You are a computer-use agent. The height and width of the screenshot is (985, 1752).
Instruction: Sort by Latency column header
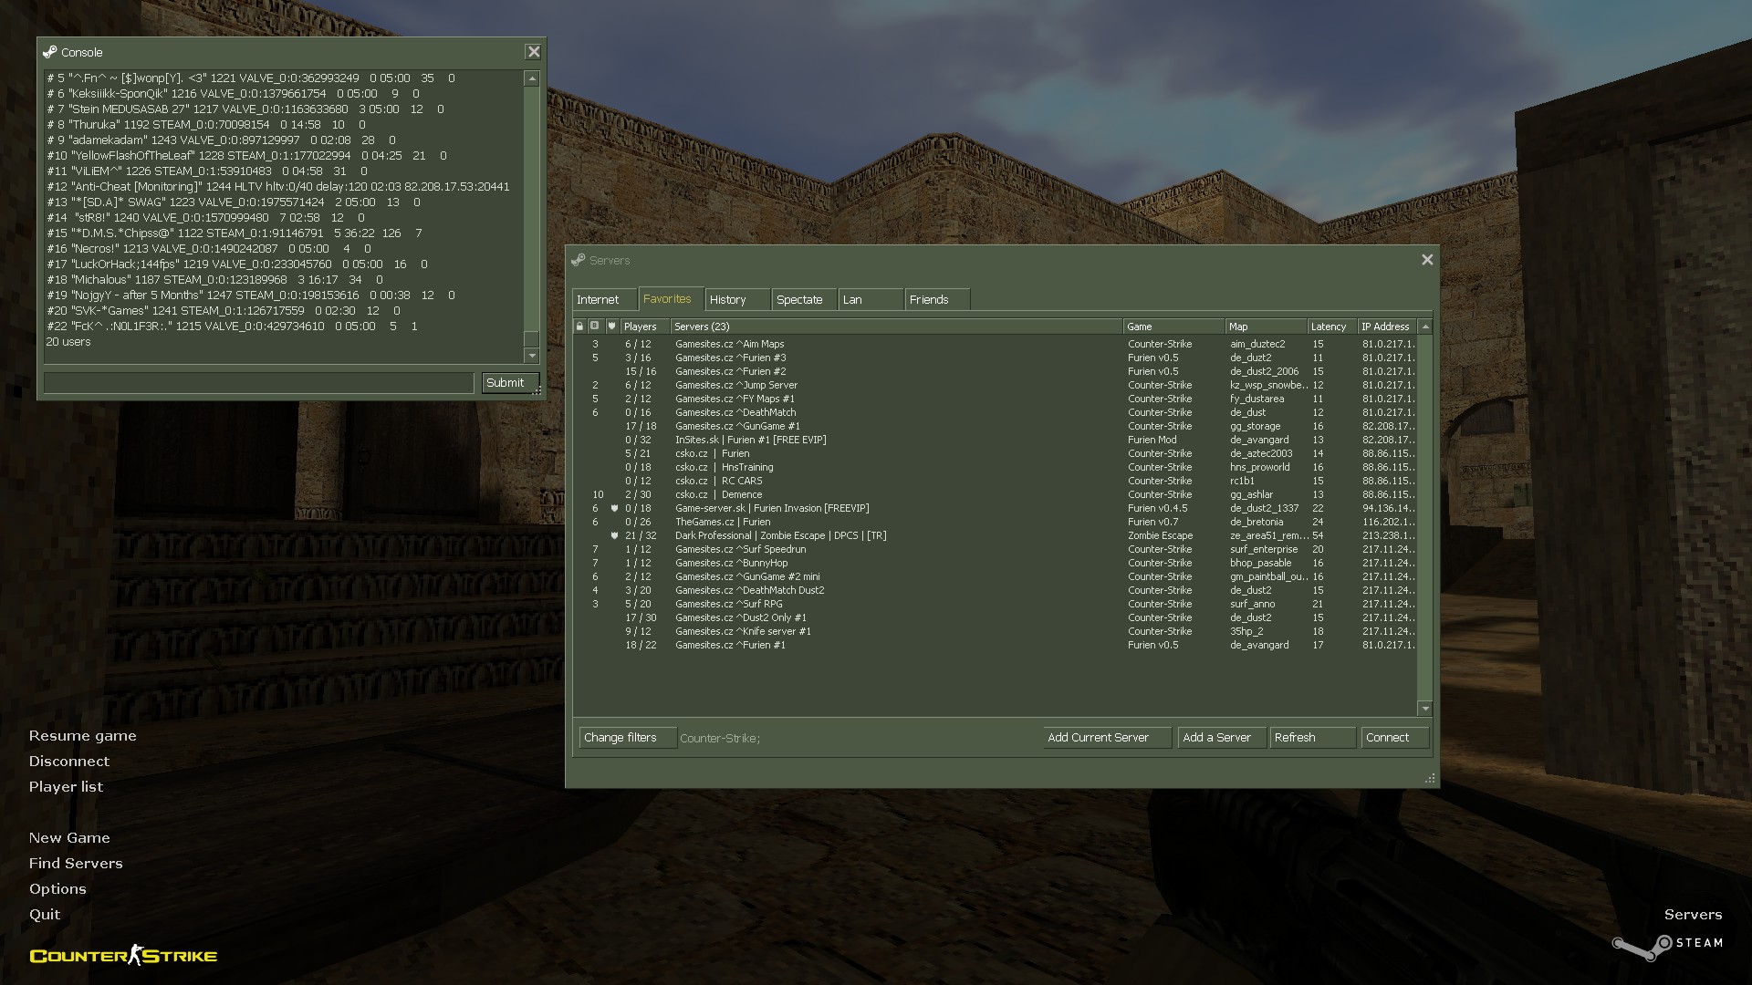(1332, 327)
